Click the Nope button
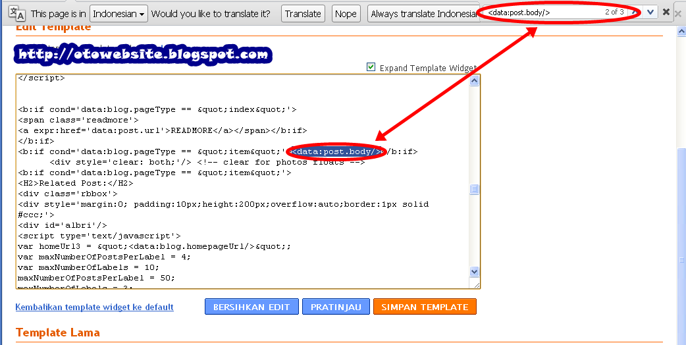 [346, 14]
